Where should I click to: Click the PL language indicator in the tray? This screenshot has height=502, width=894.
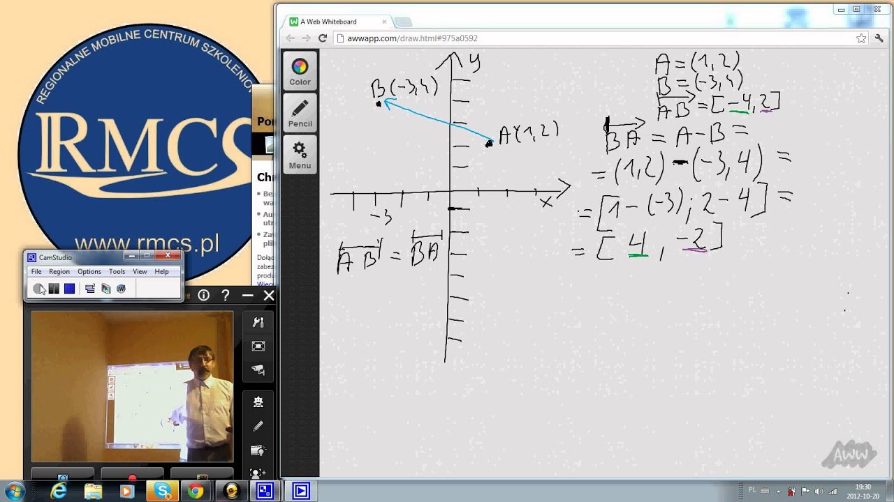tap(752, 490)
